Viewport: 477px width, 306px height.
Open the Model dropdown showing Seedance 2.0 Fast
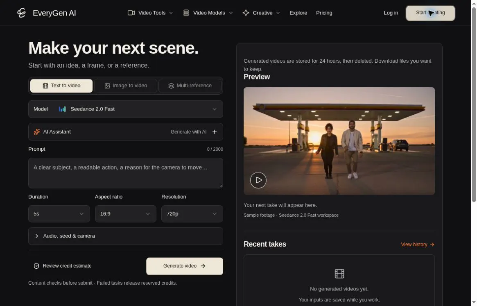(126, 109)
